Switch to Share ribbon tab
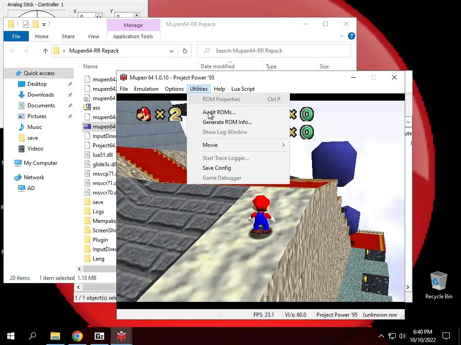The height and width of the screenshot is (345, 461). tap(68, 36)
